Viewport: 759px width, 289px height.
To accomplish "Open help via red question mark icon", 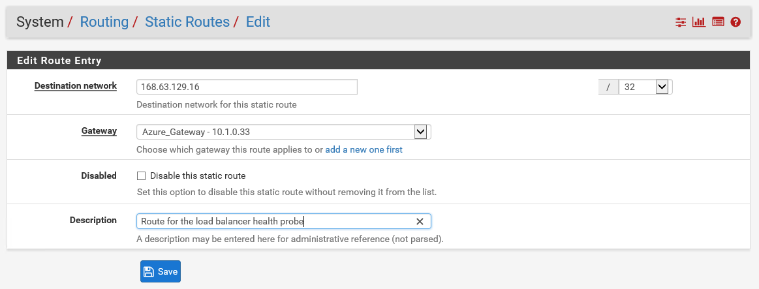I will point(736,22).
